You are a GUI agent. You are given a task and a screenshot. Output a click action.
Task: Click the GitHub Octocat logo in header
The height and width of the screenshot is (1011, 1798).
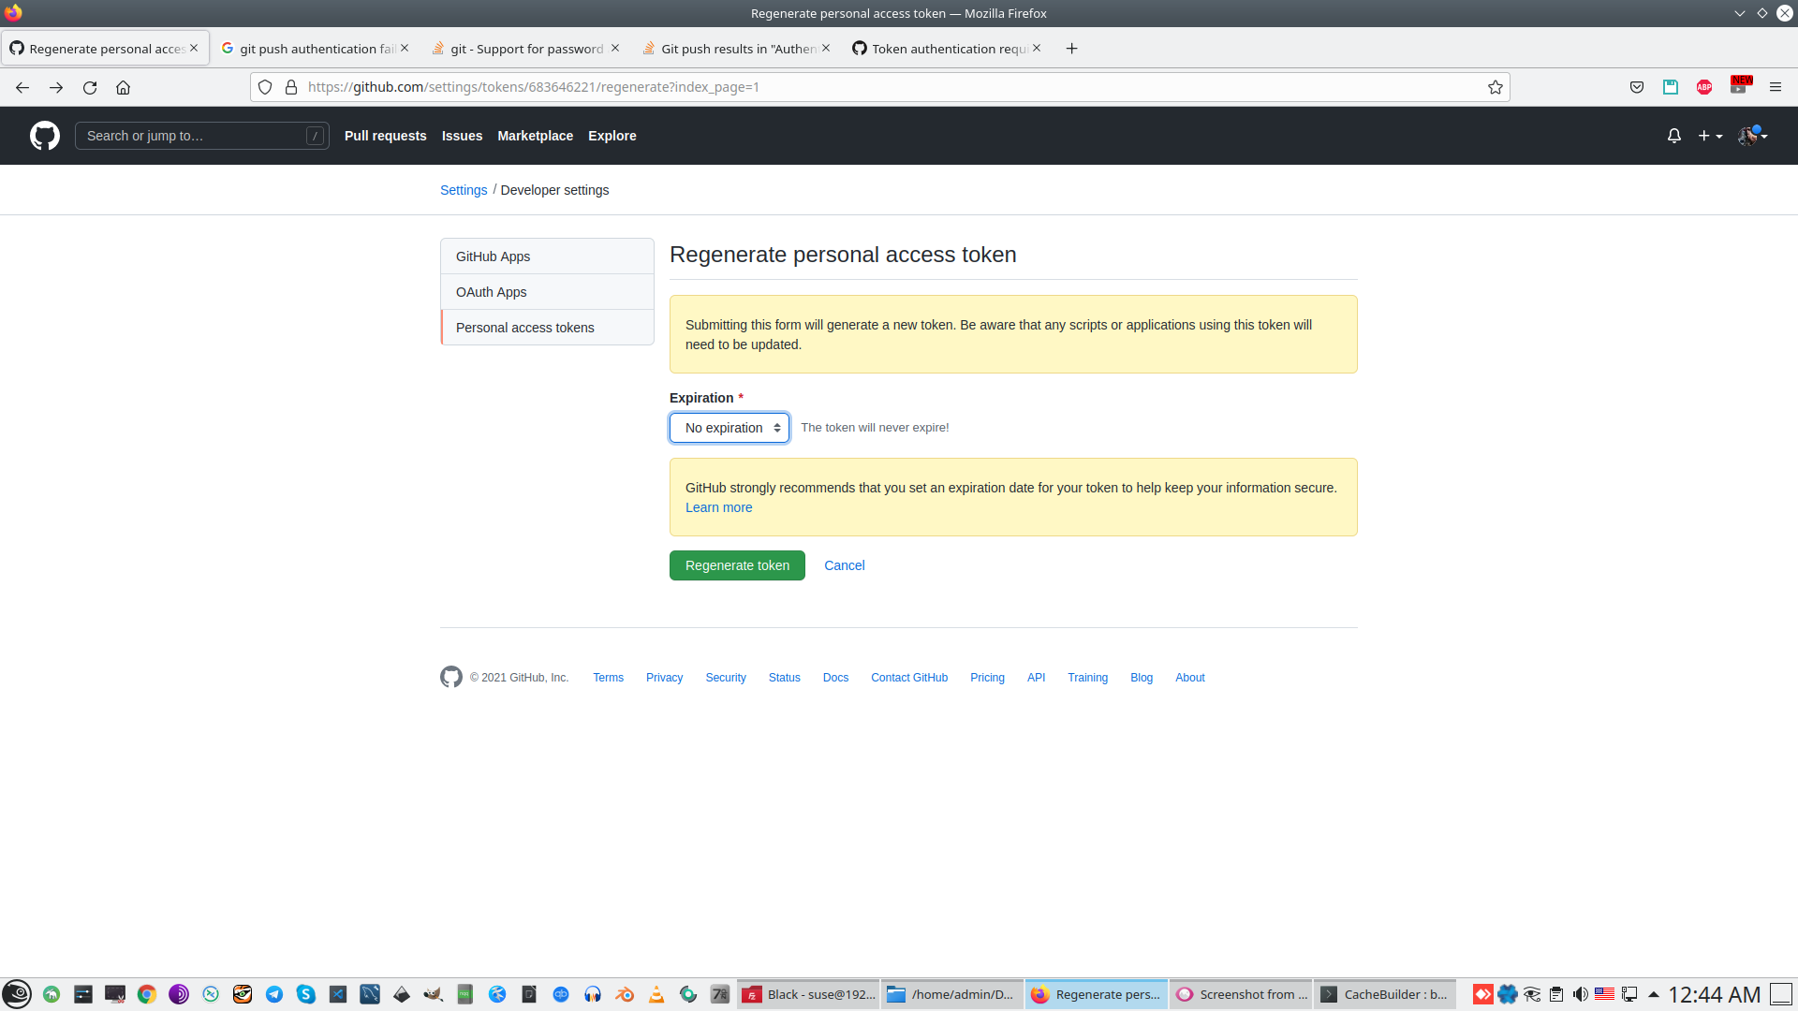coord(44,136)
